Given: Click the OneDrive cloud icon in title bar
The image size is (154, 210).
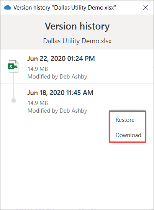Looking at the screenshot, I should (x=8, y=7).
